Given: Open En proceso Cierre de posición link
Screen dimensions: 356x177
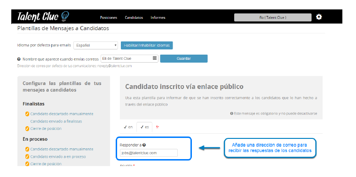Looking at the screenshot, I should (46, 164).
